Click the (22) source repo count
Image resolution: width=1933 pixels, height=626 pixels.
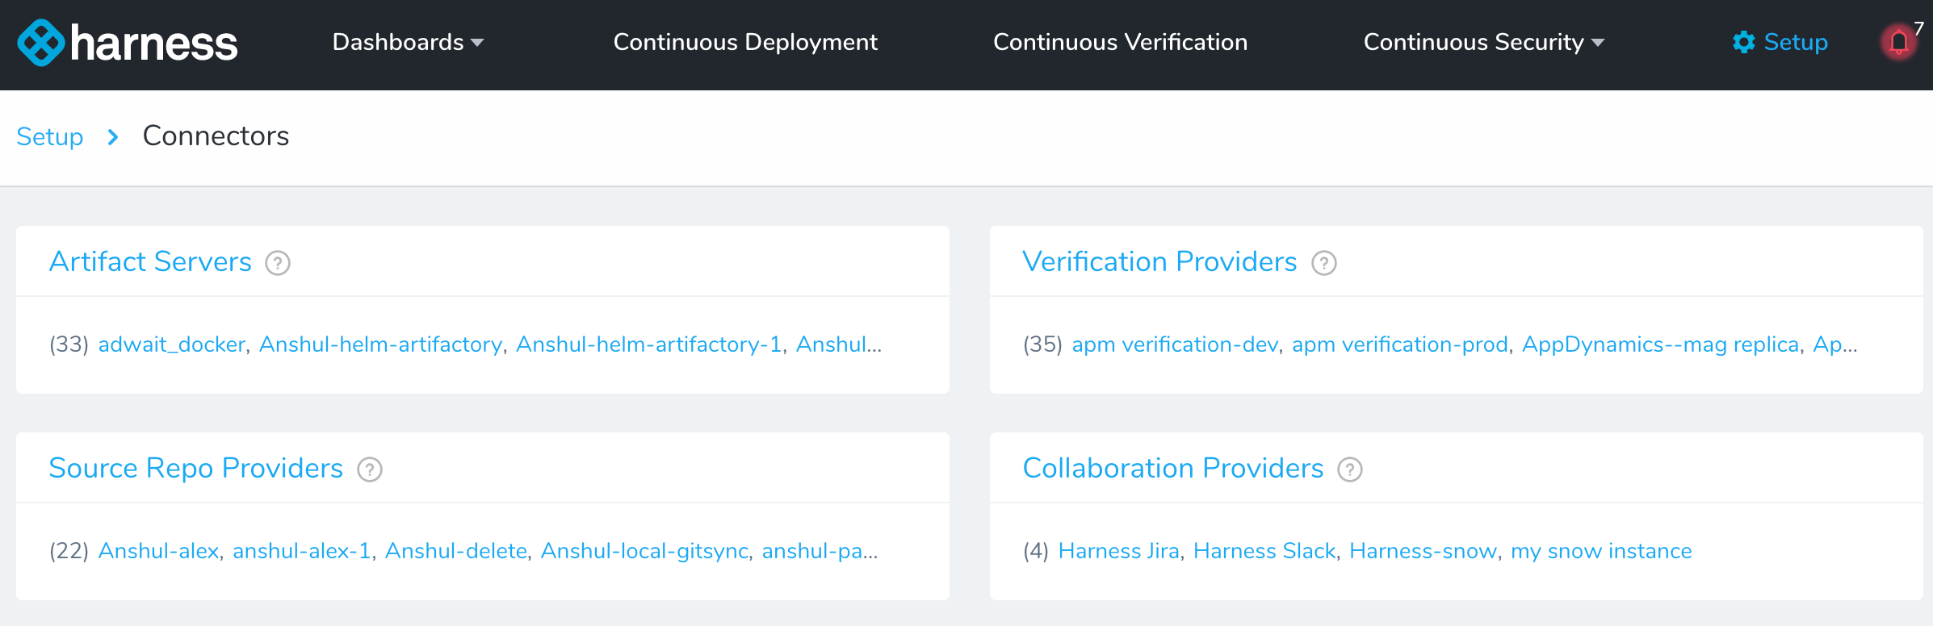69,551
